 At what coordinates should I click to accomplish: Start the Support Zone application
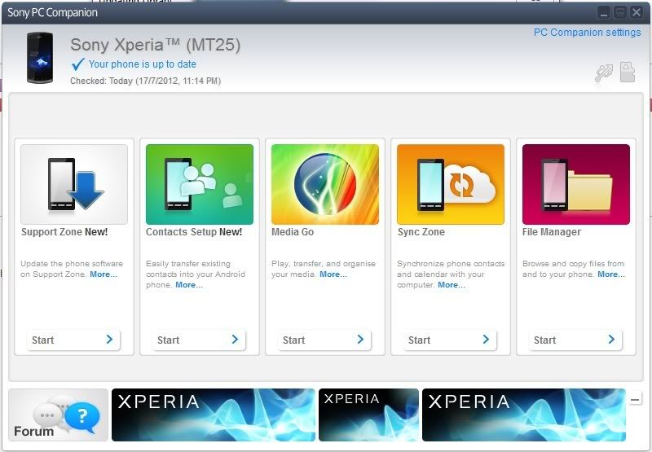point(74,340)
